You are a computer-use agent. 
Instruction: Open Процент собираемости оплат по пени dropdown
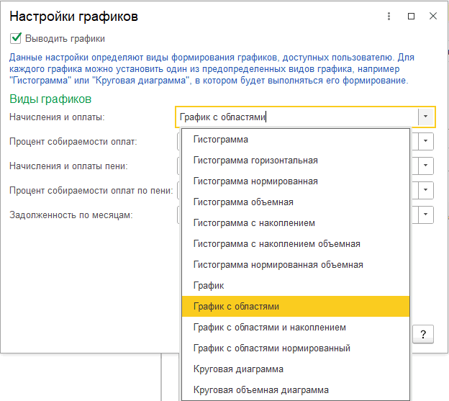[x=426, y=190]
